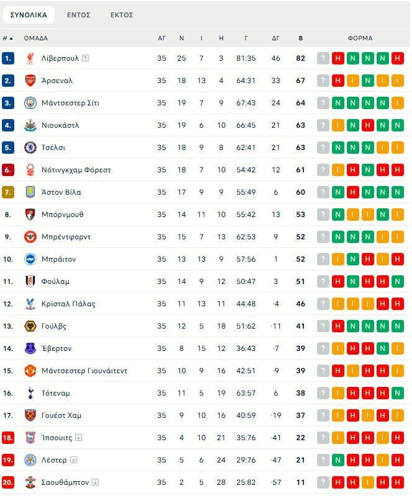Image resolution: width=412 pixels, height=496 pixels.
Task: Open the Νιούκαστλ team link
Action: 60,125
